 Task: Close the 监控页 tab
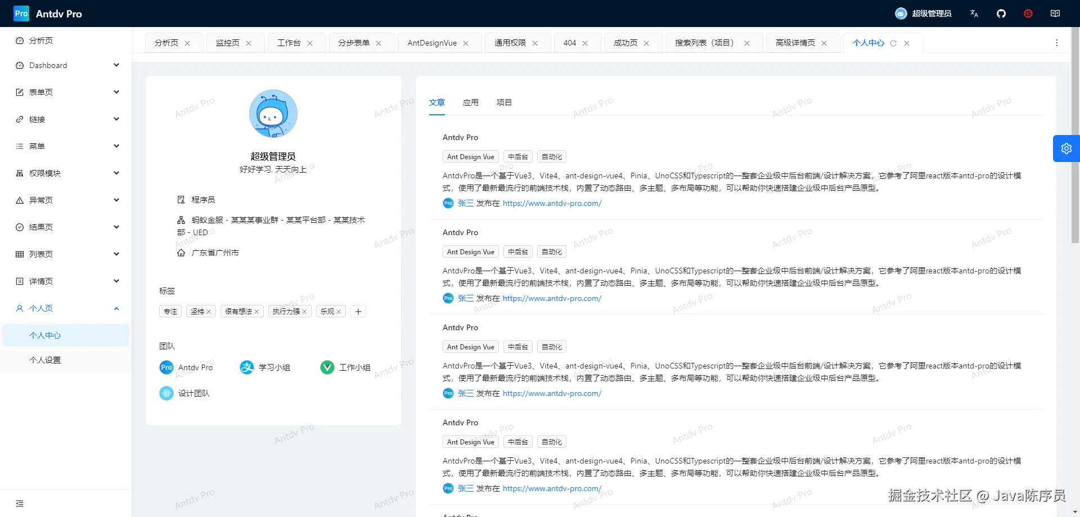point(249,43)
